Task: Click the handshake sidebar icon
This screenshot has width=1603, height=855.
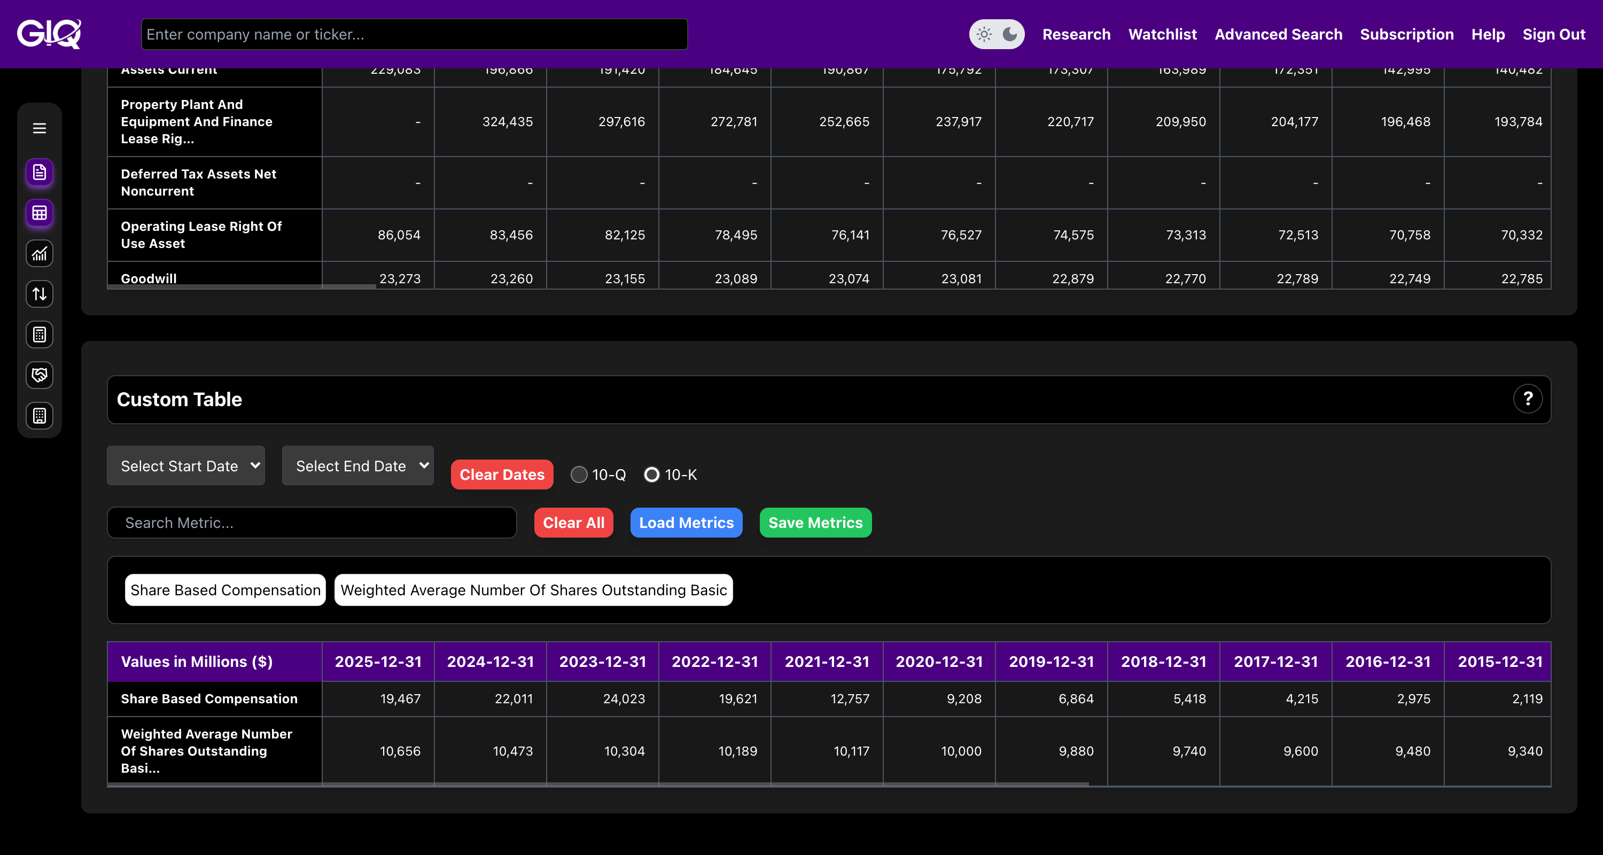Action: click(39, 375)
